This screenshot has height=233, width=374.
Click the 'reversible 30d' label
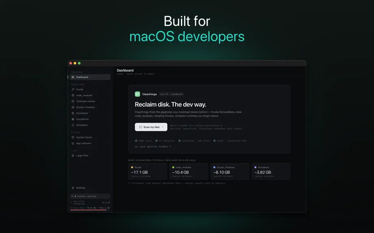(x=236, y=141)
